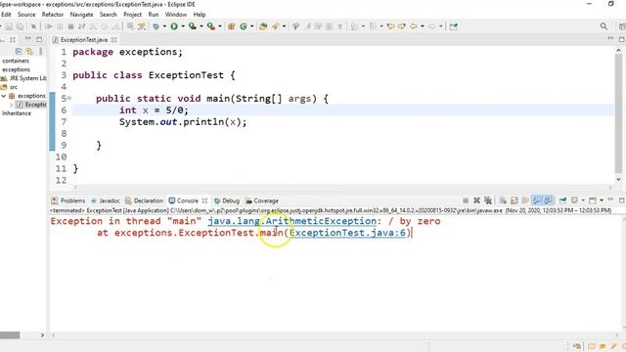Viewport: 626px width, 352px height.
Task: Click Terminate stop icon in console toolbar
Action: coord(466,200)
